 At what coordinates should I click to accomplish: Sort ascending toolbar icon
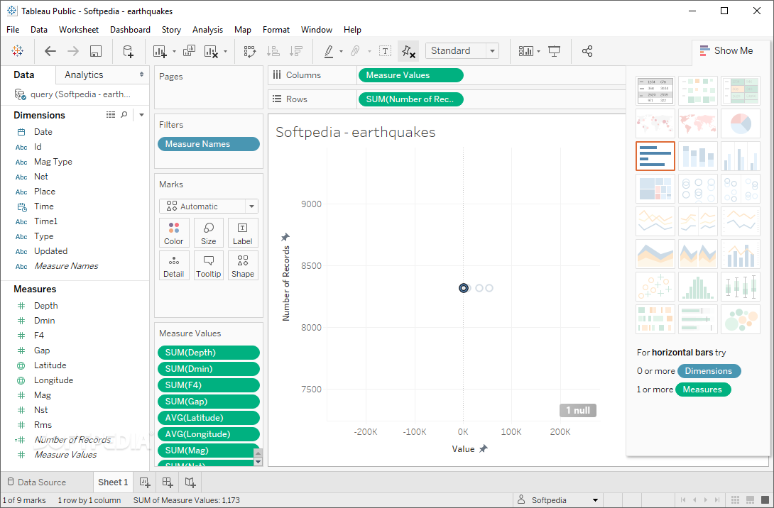coord(273,51)
